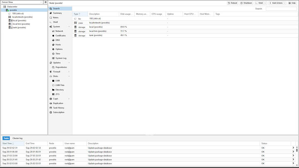Select the tank (pvestrix) storage row in the grid

click(185, 35)
